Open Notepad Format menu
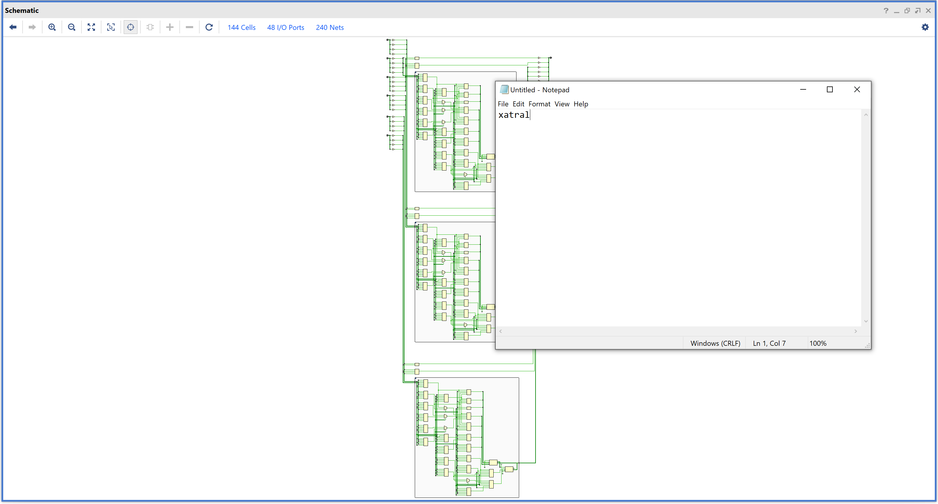938x504 pixels. point(539,104)
